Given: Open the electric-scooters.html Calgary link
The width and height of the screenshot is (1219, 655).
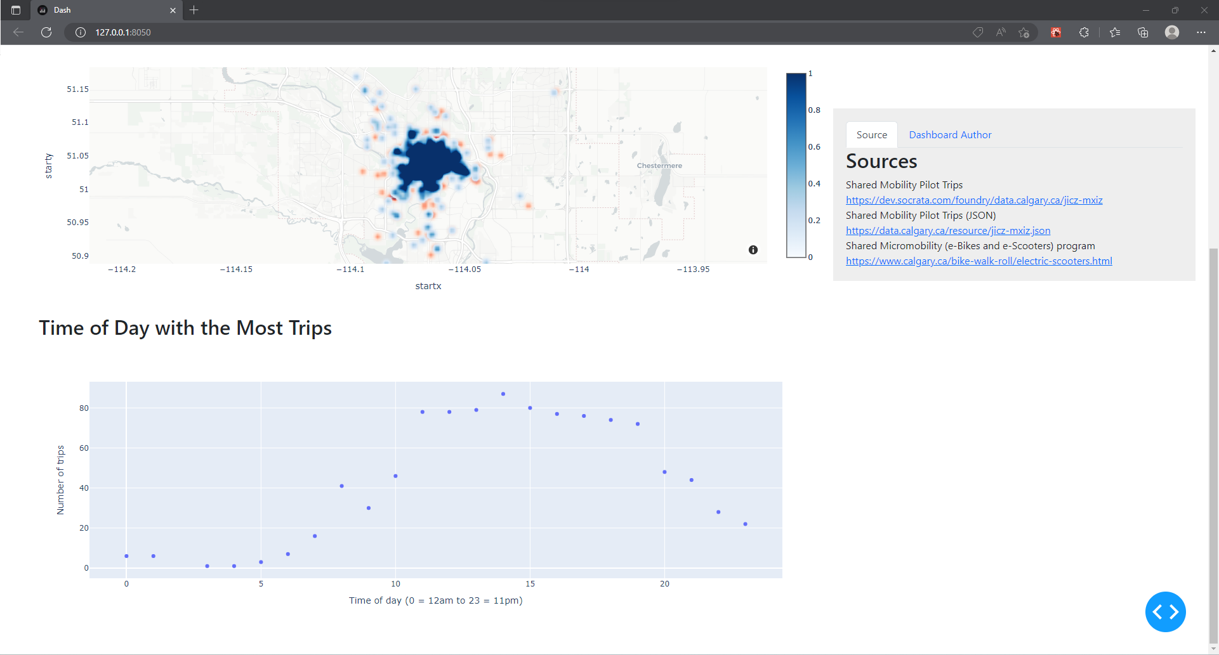Looking at the screenshot, I should (x=978, y=261).
